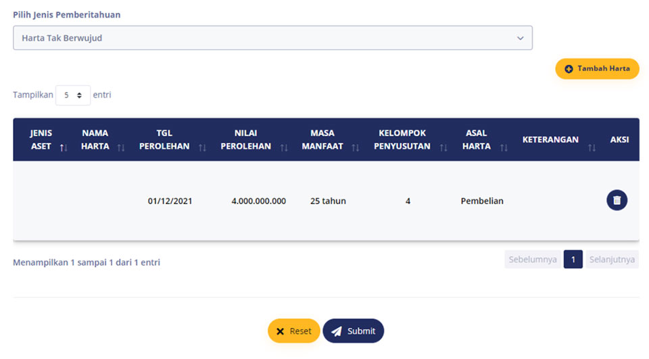
Task: Go to Selanjutnya page
Action: coord(612,259)
